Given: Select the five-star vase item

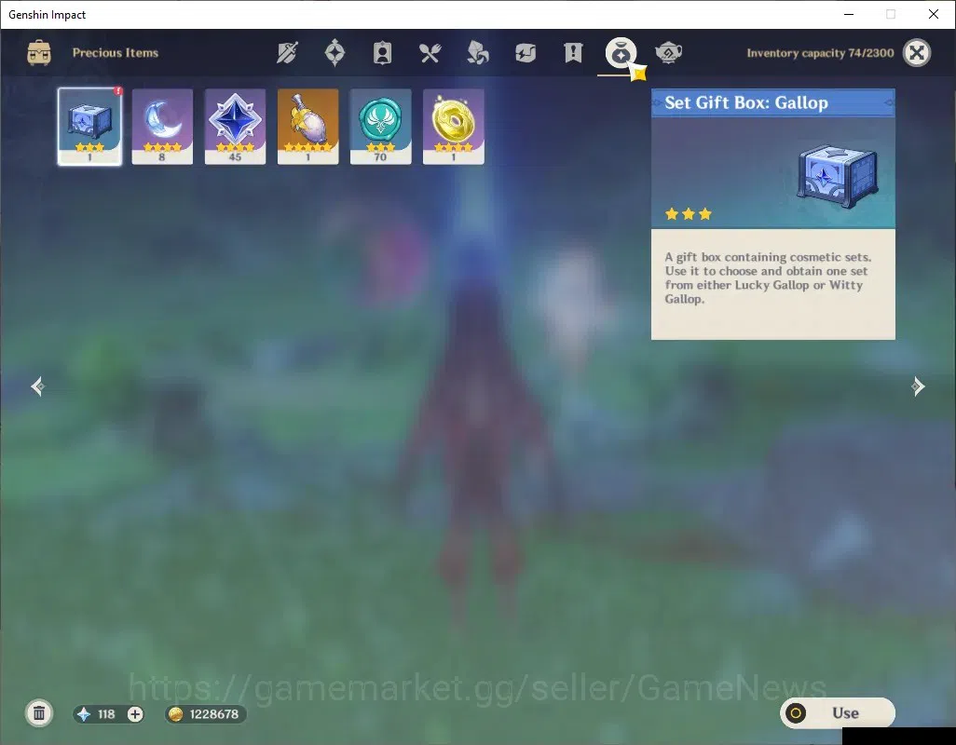Looking at the screenshot, I should [x=307, y=126].
